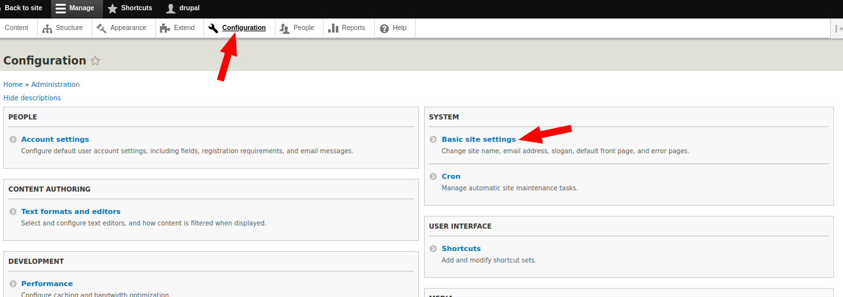Click the USER INTERFACE section heading
843x297 pixels.
click(x=460, y=226)
